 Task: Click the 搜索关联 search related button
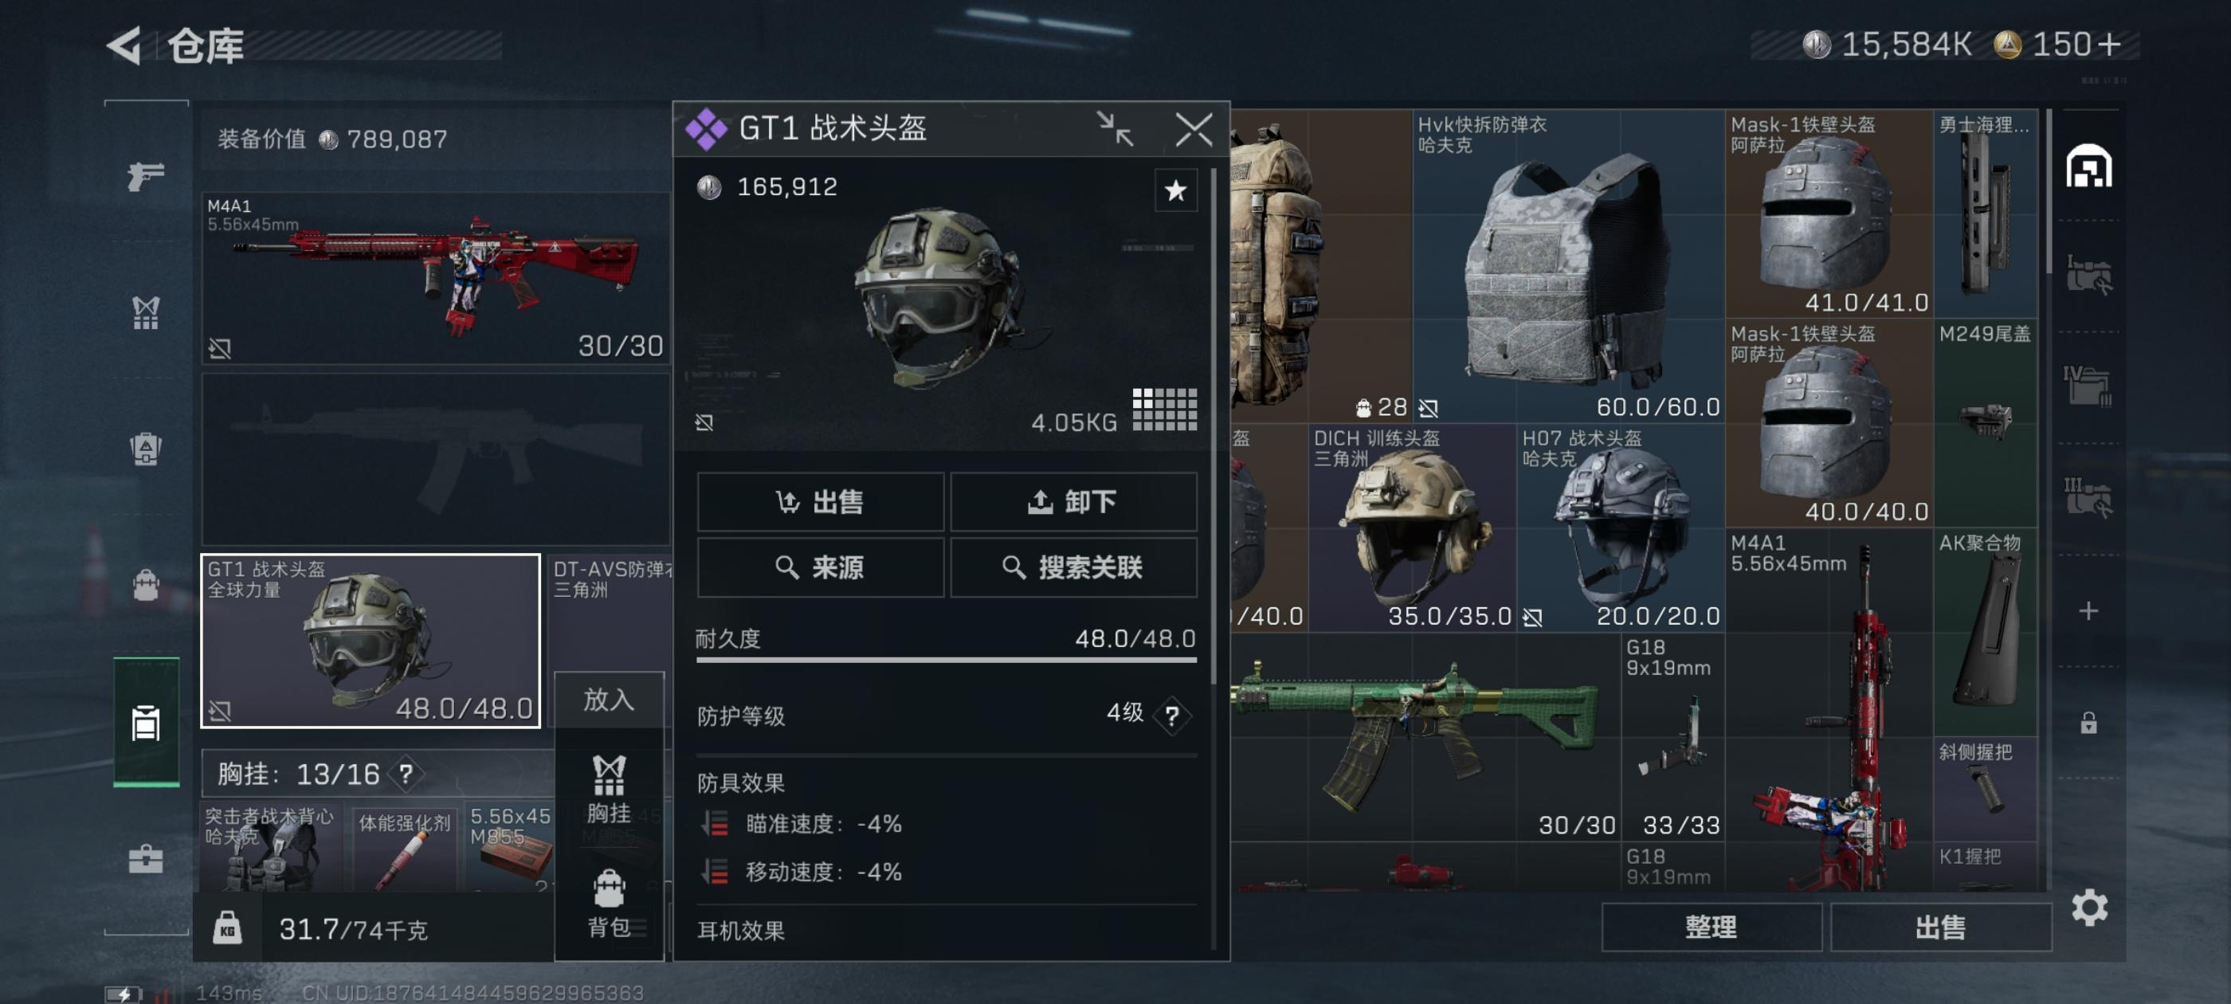pos(1073,567)
